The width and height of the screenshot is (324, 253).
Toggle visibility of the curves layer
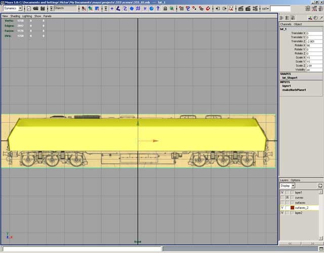282,198
